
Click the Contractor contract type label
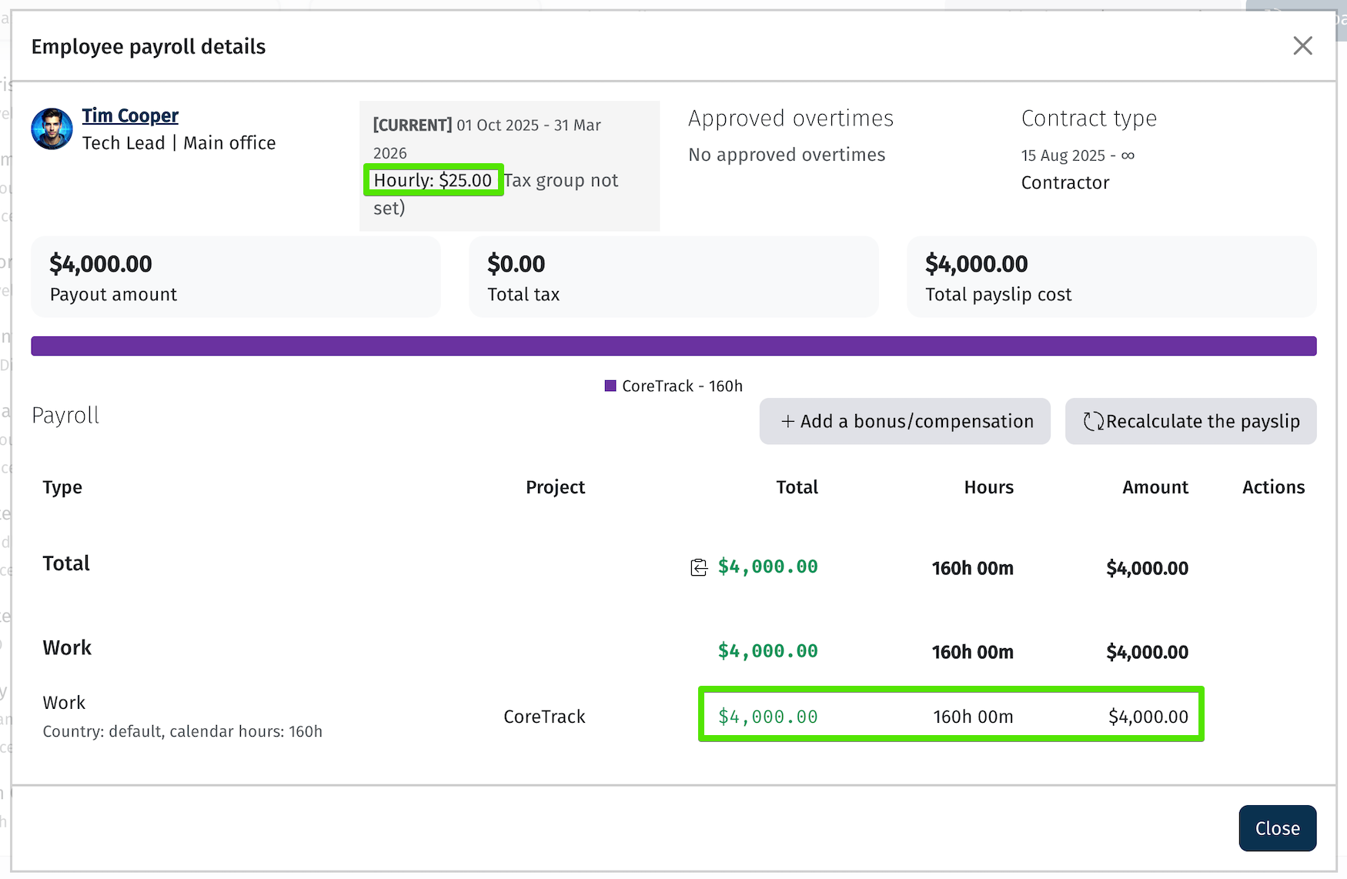[x=1065, y=183]
